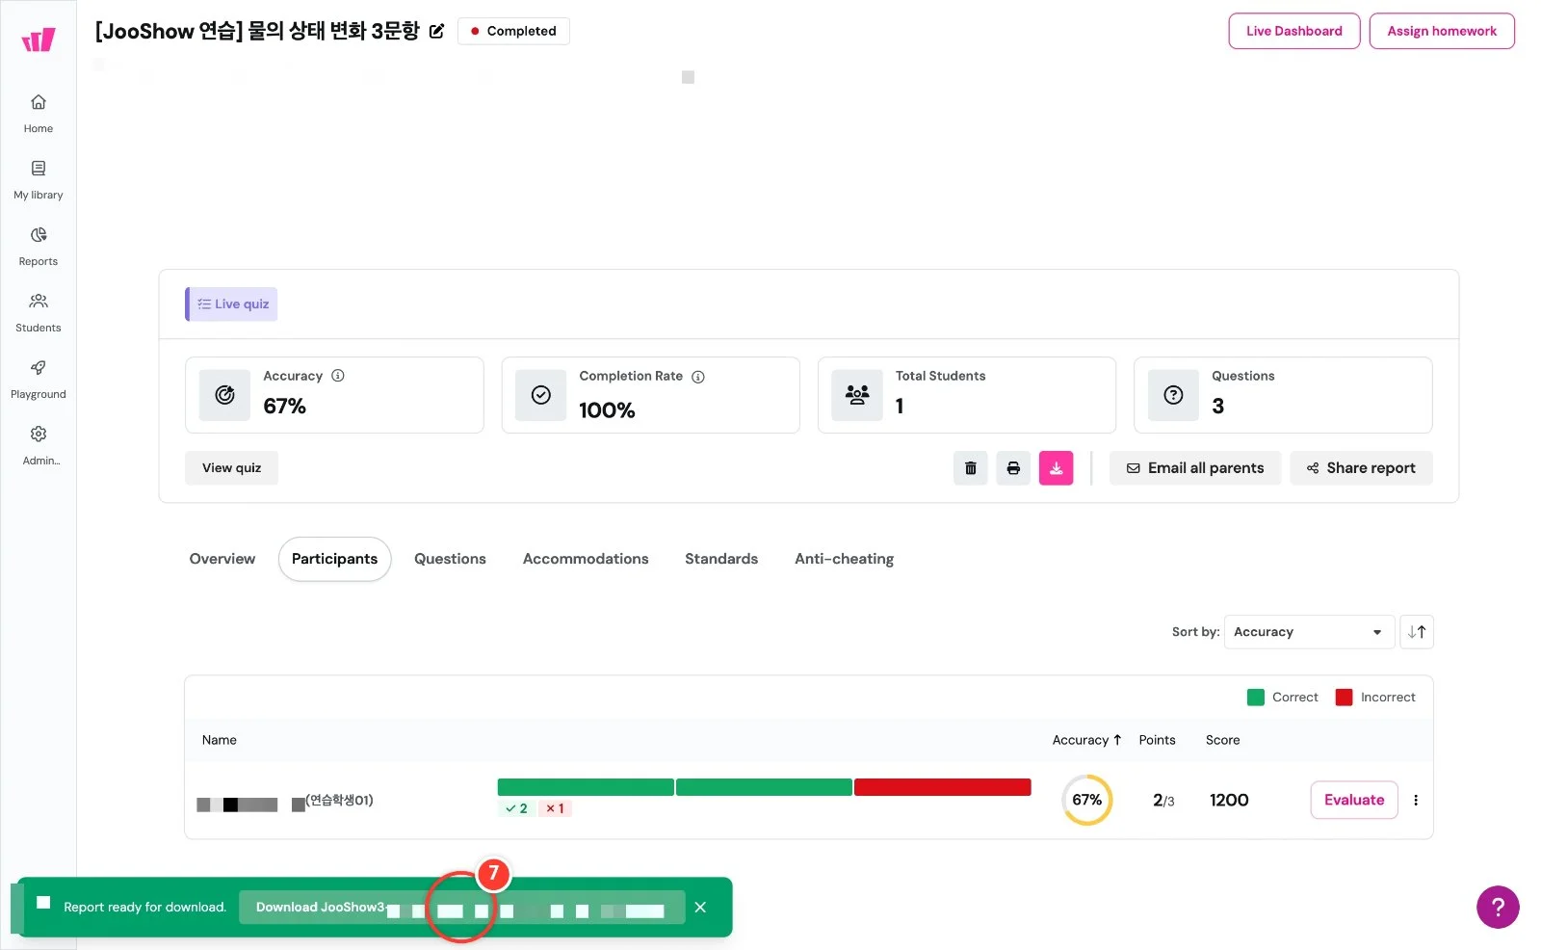Screen dimensions: 1541x950
Task: Click the Total Students group icon
Action: coord(857,395)
